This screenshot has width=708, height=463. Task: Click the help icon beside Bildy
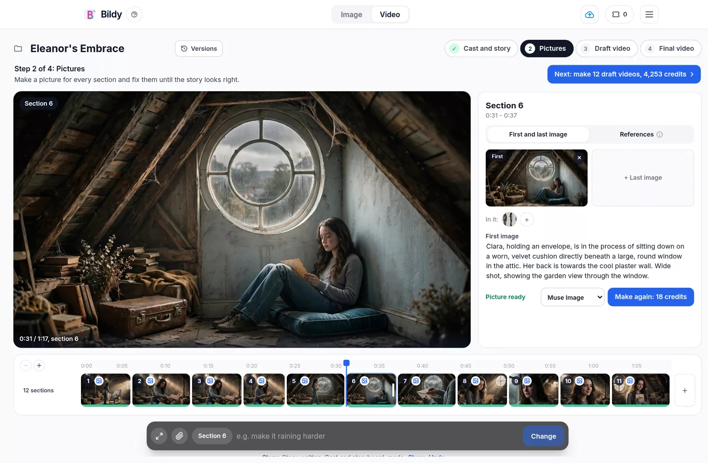coord(135,15)
